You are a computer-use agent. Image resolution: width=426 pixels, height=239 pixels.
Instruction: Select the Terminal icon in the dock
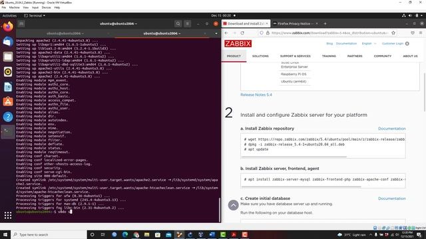(x=8, y=132)
